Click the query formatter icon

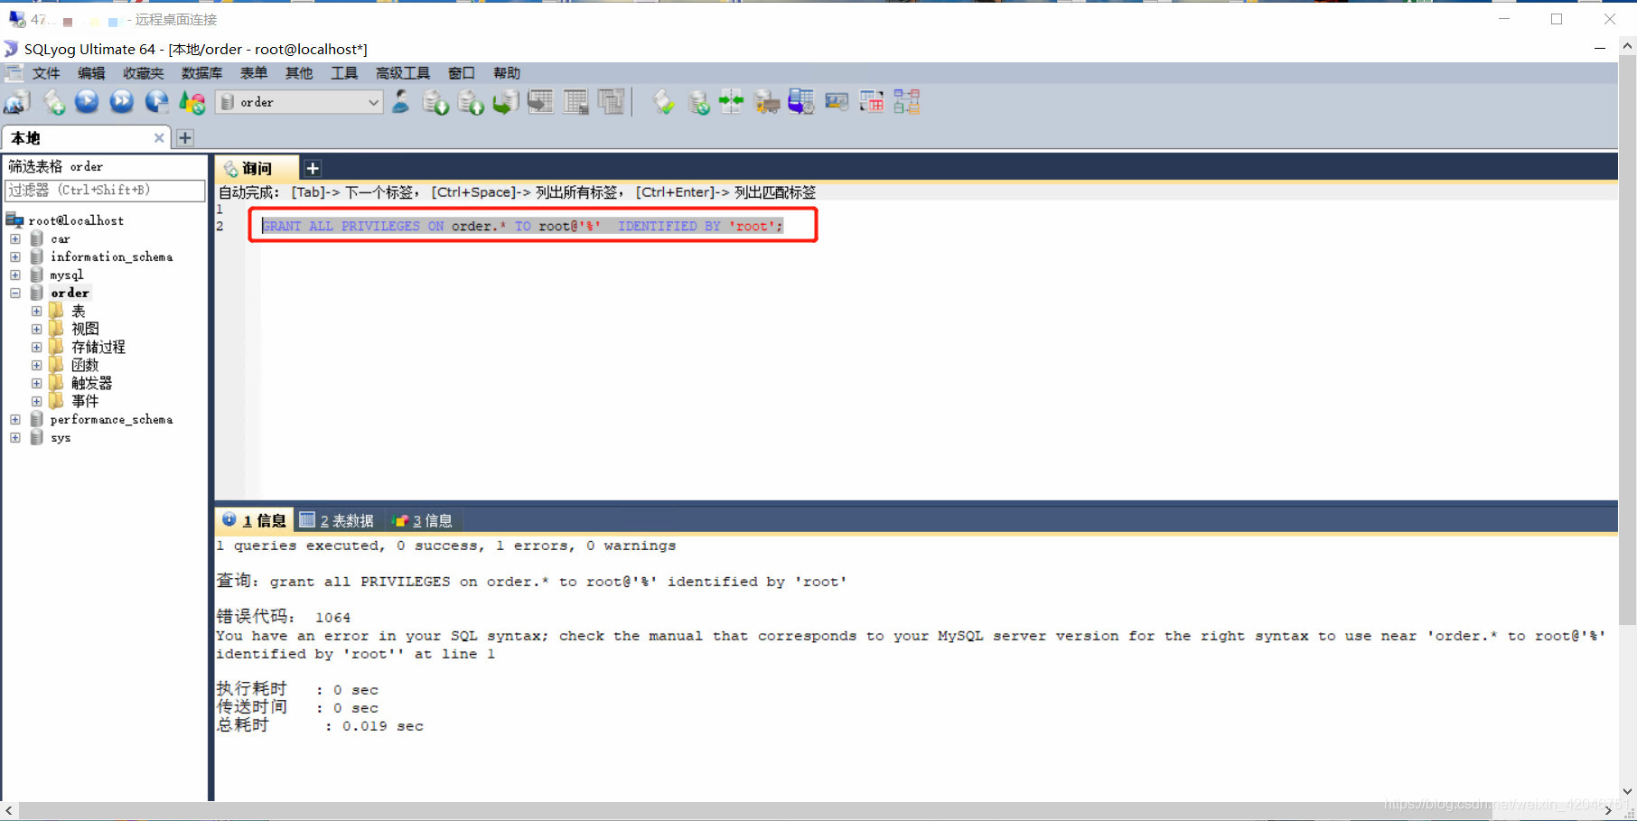[664, 102]
